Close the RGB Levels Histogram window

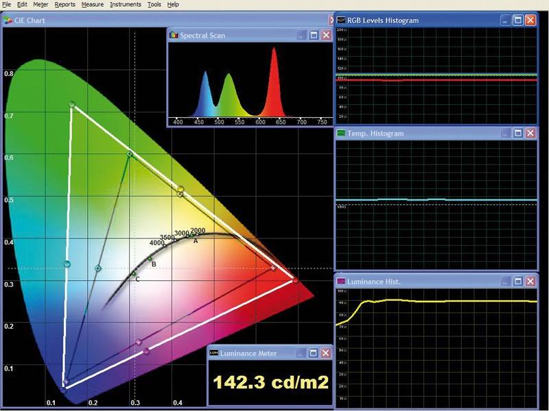click(x=530, y=20)
